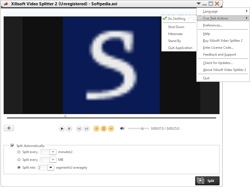This screenshot has width=250, height=187.
Task: Open the segments count dropdown
Action: pos(51,168)
